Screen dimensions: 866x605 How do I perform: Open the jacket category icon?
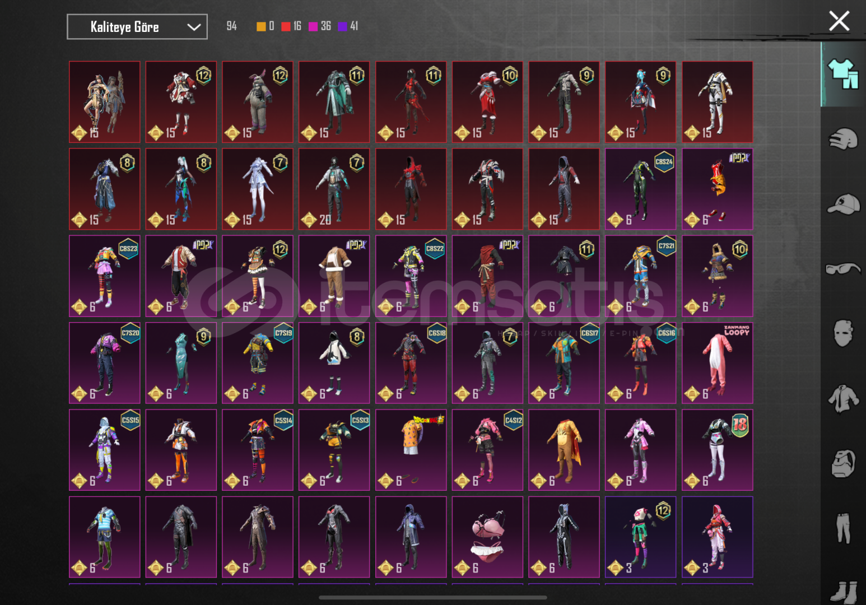pyautogui.click(x=843, y=399)
